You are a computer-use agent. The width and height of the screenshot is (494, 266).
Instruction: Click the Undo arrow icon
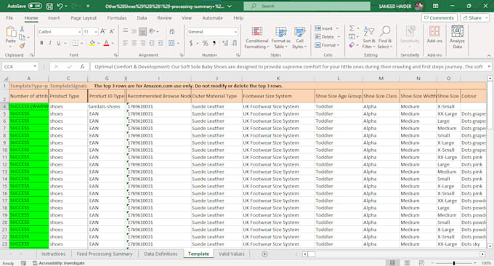pos(60,6)
